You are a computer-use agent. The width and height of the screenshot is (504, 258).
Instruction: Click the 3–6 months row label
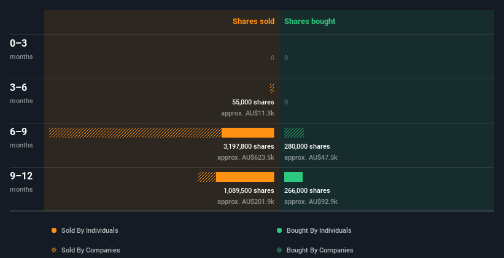click(x=21, y=93)
